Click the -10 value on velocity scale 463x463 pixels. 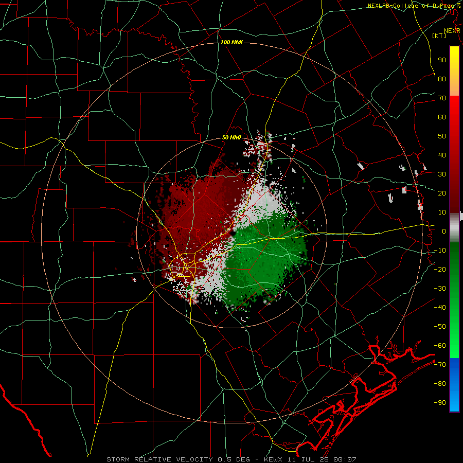(x=440, y=251)
